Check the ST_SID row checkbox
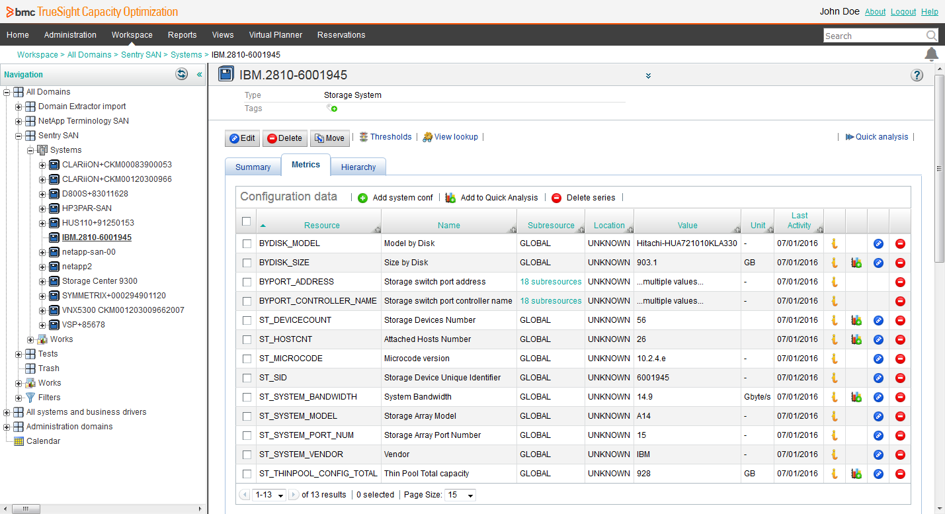The image size is (945, 514). [247, 378]
